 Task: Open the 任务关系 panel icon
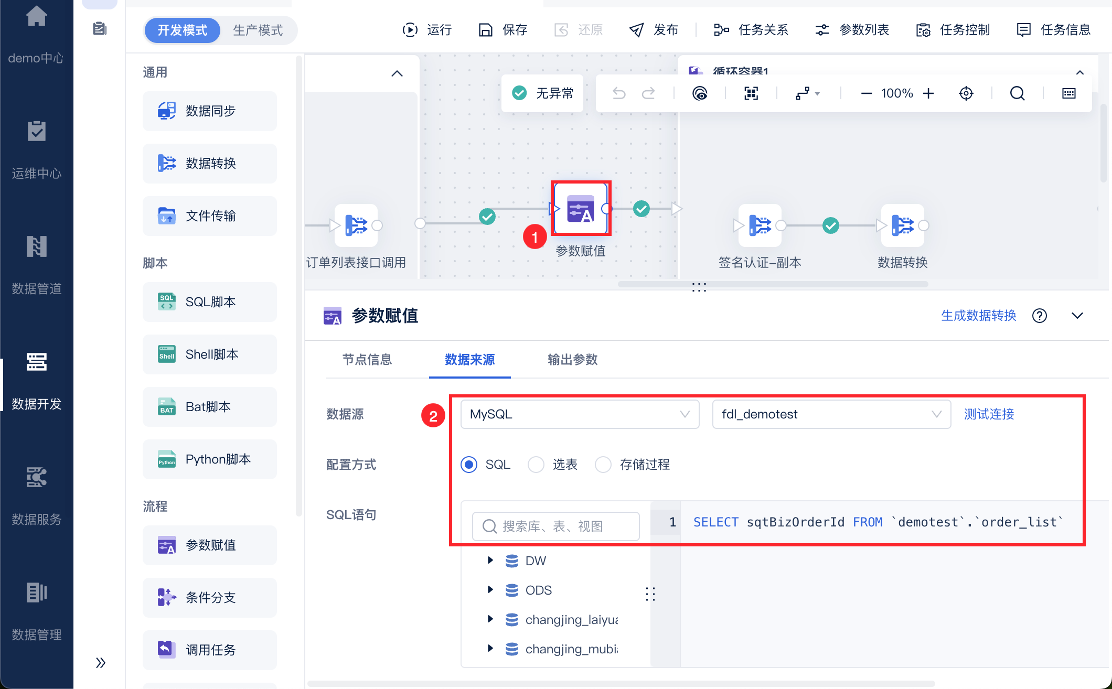721,30
